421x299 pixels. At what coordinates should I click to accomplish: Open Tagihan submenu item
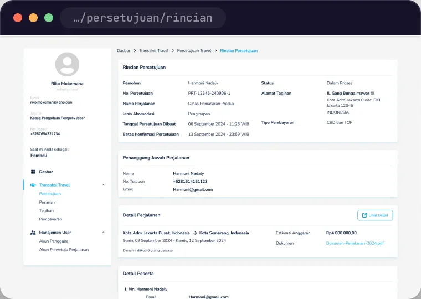(x=47, y=211)
